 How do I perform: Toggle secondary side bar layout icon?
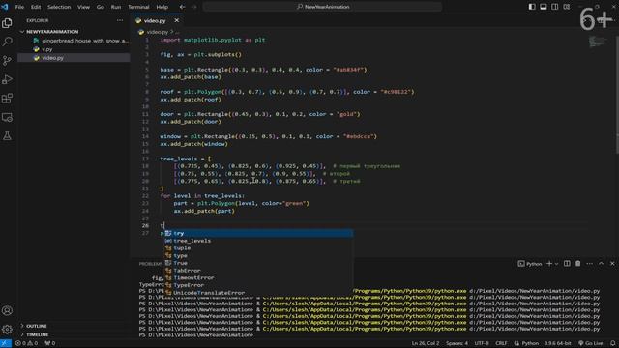pos(554,7)
